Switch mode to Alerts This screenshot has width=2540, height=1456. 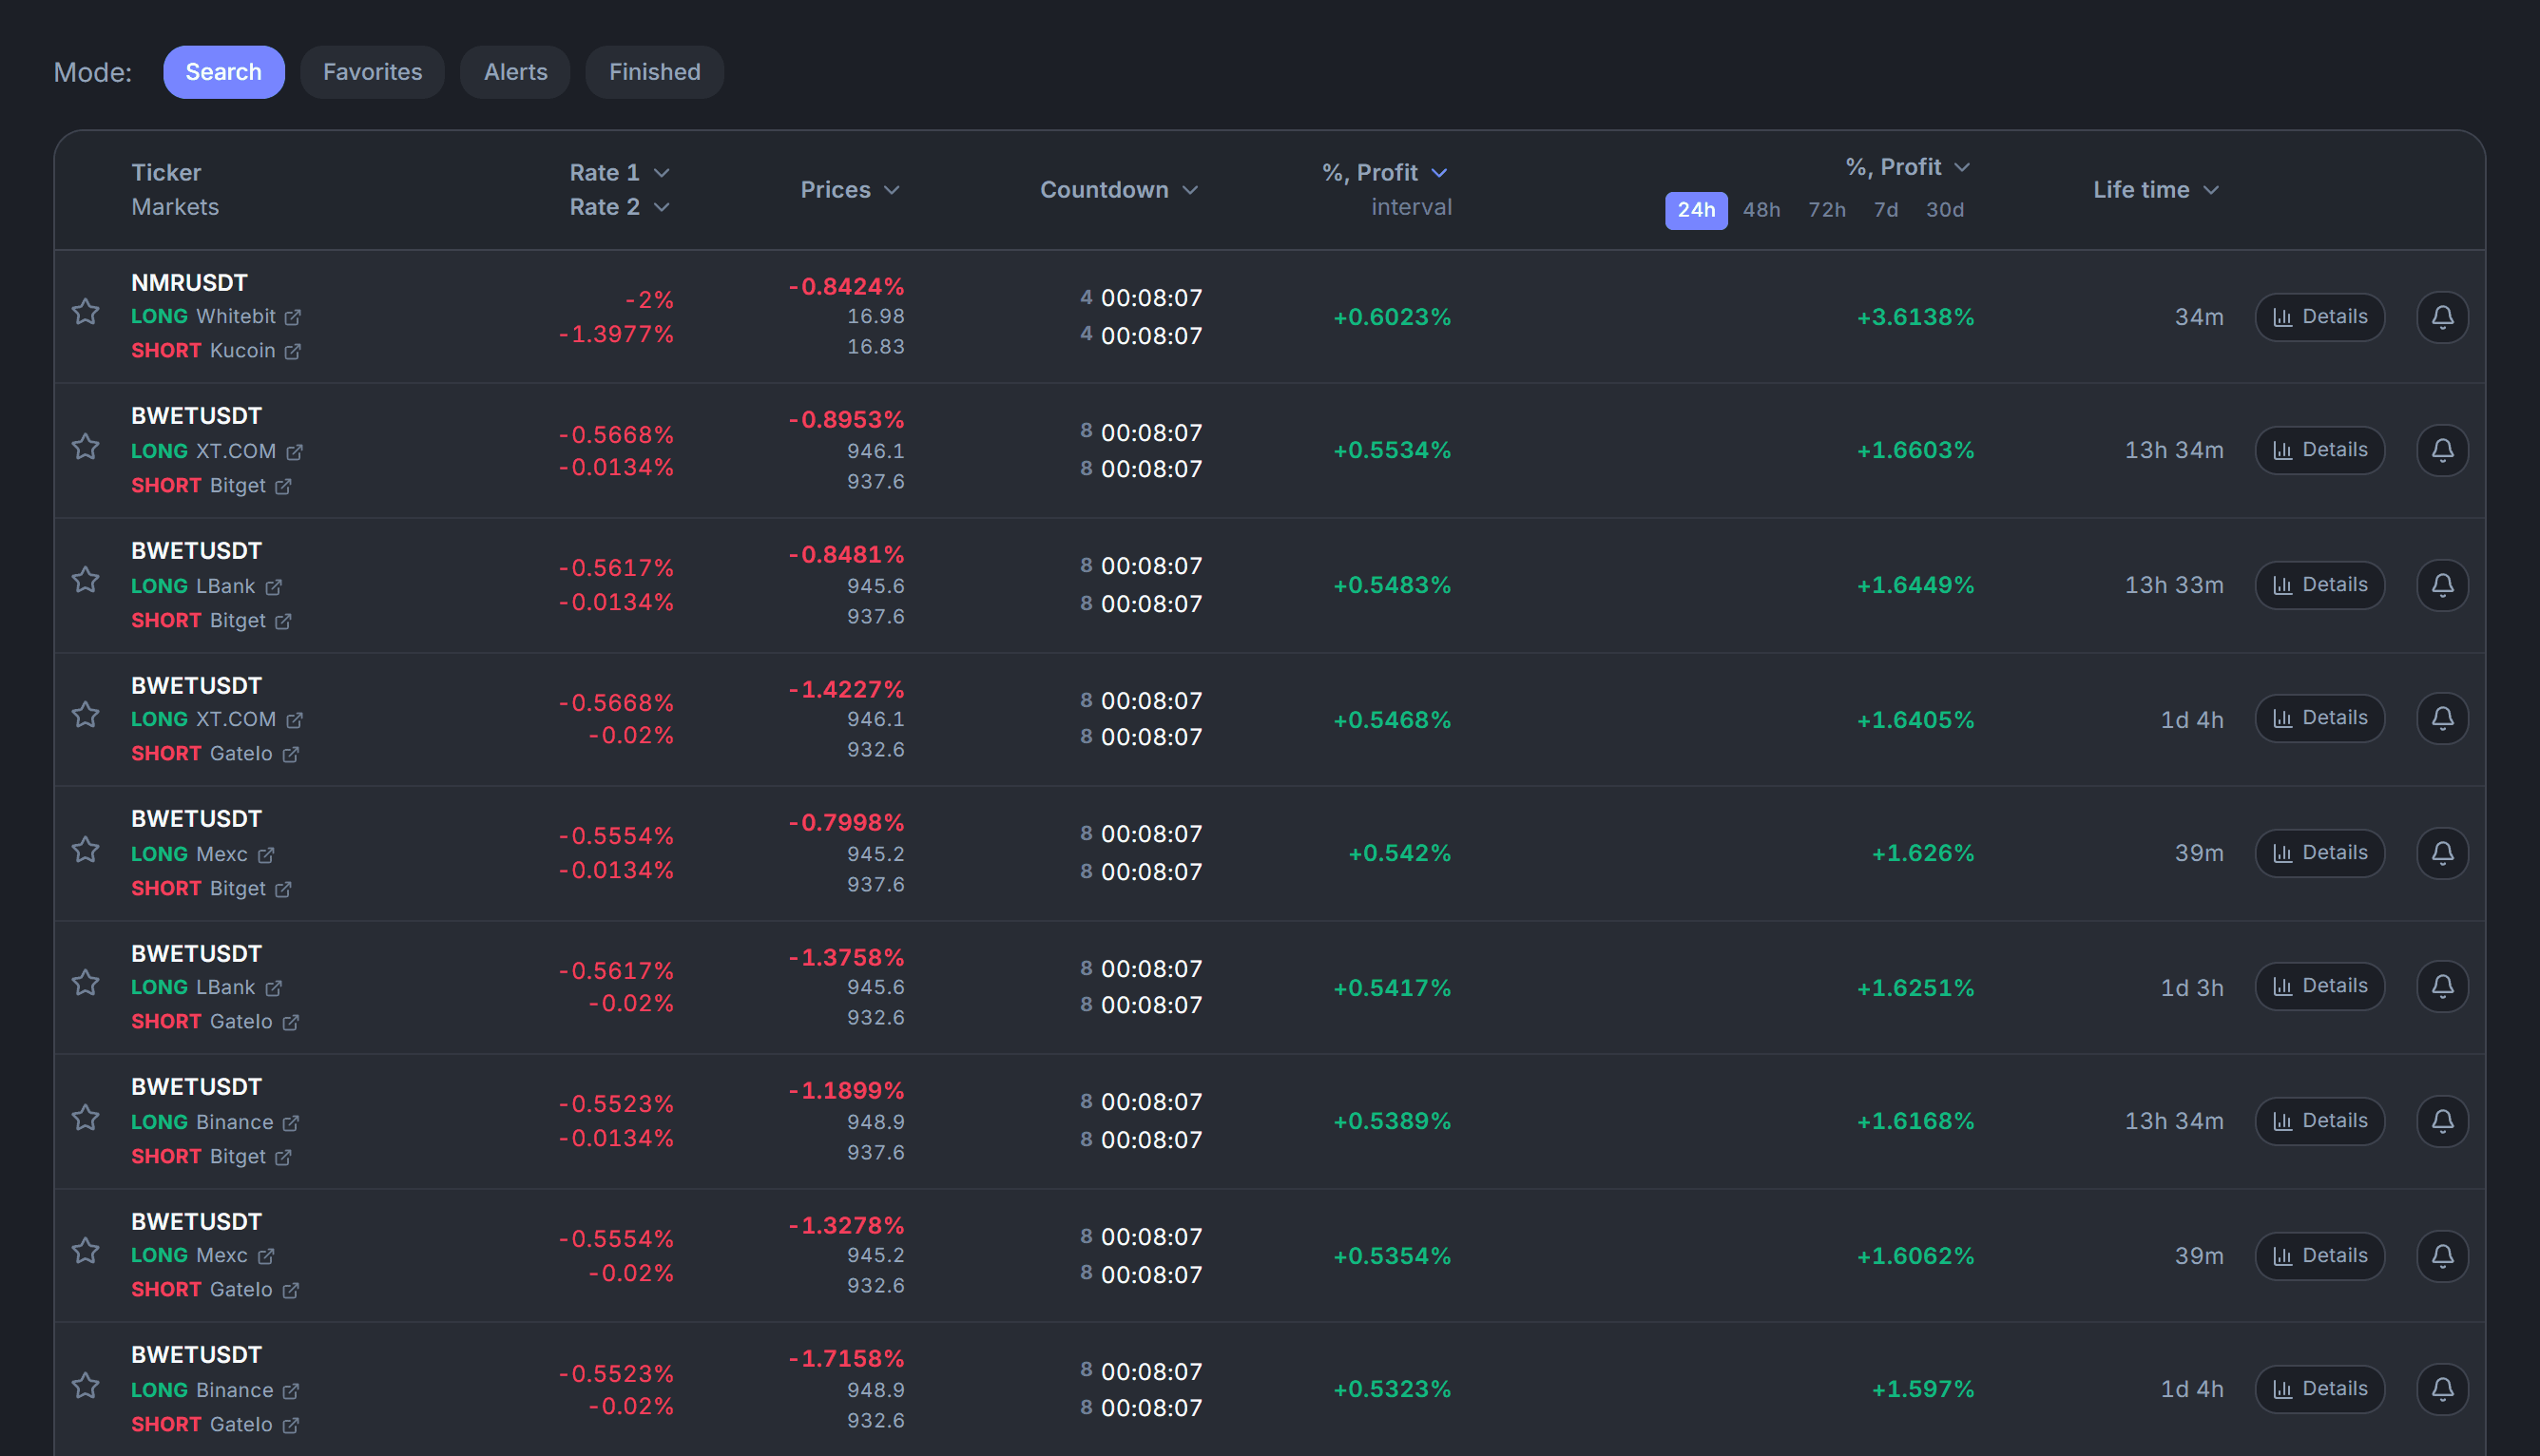pos(515,72)
